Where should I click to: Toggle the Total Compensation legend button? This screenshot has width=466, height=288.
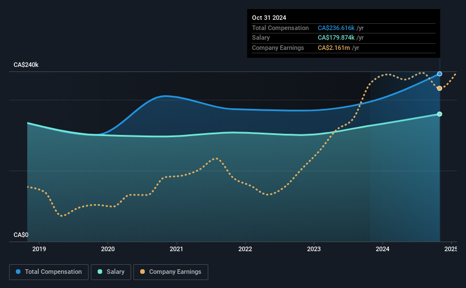(49, 272)
